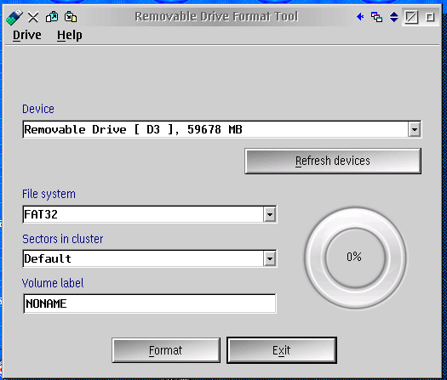The height and width of the screenshot is (380, 447).
Task: Click the hide window diagonal-slash button
Action: (411, 17)
